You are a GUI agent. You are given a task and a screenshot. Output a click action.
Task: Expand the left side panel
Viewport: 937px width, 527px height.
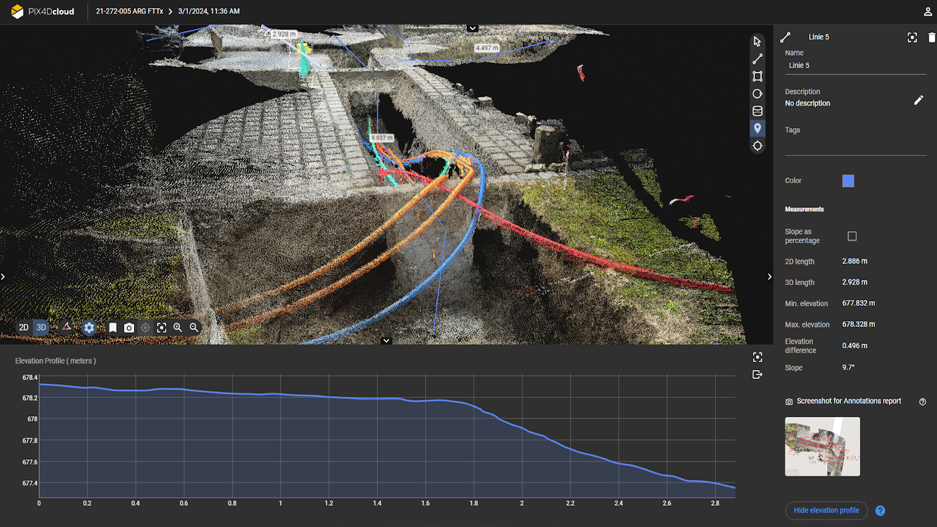point(3,276)
